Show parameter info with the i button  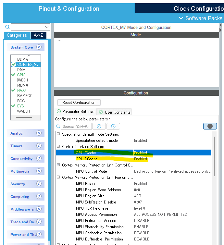coord(210,126)
